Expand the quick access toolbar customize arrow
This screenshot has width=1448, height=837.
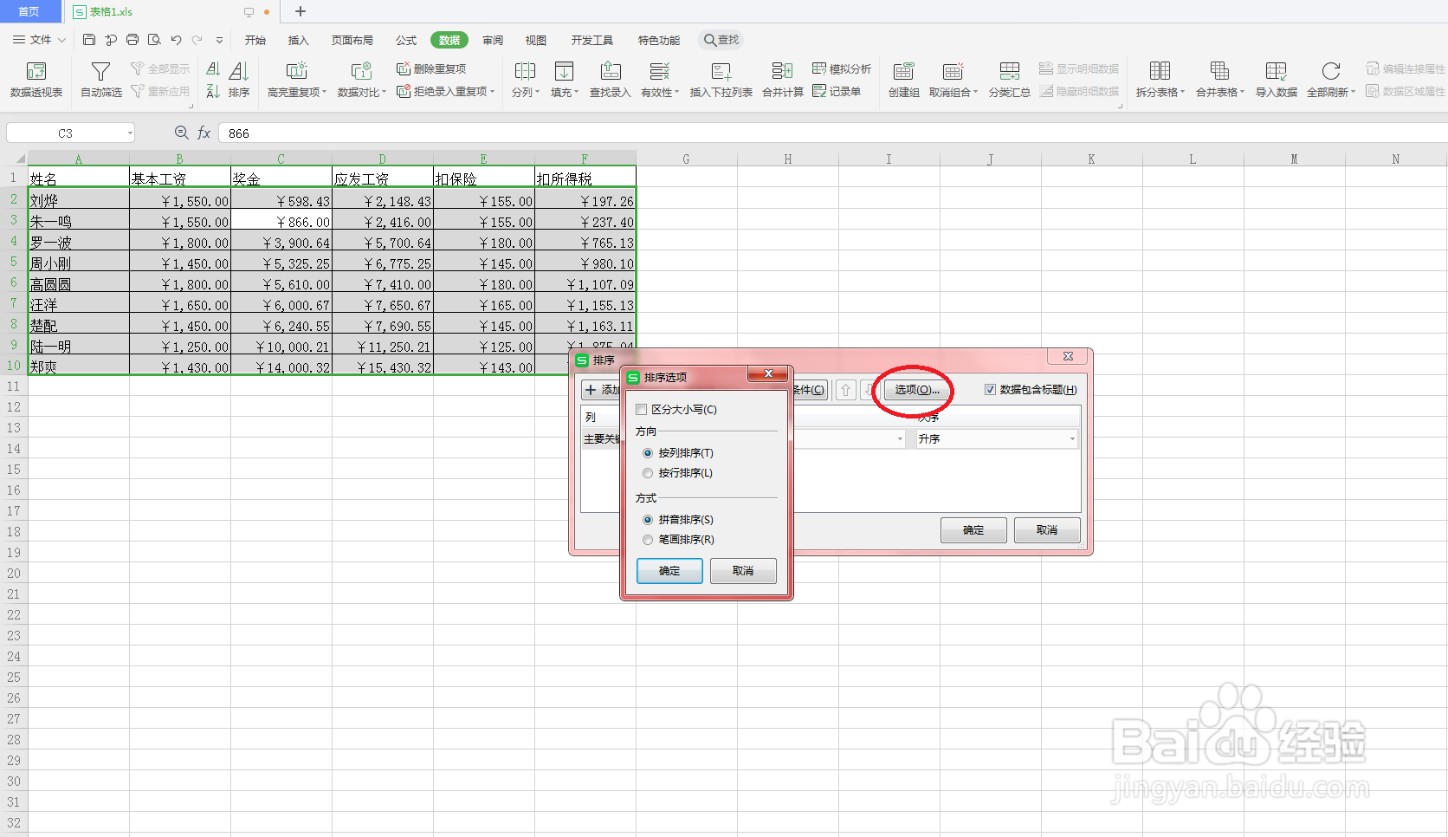(x=219, y=40)
